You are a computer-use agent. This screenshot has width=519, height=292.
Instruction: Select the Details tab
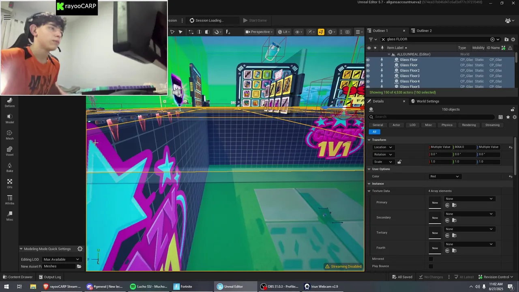point(378,101)
